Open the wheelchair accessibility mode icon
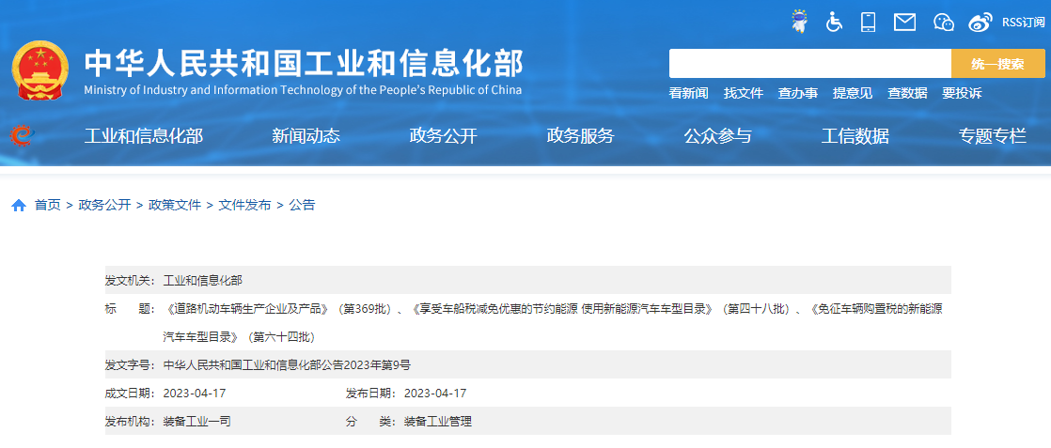This screenshot has width=1051, height=448. (x=834, y=21)
